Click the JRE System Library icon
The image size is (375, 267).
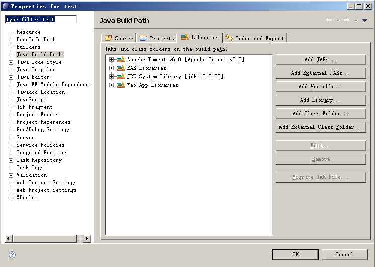[x=121, y=77]
